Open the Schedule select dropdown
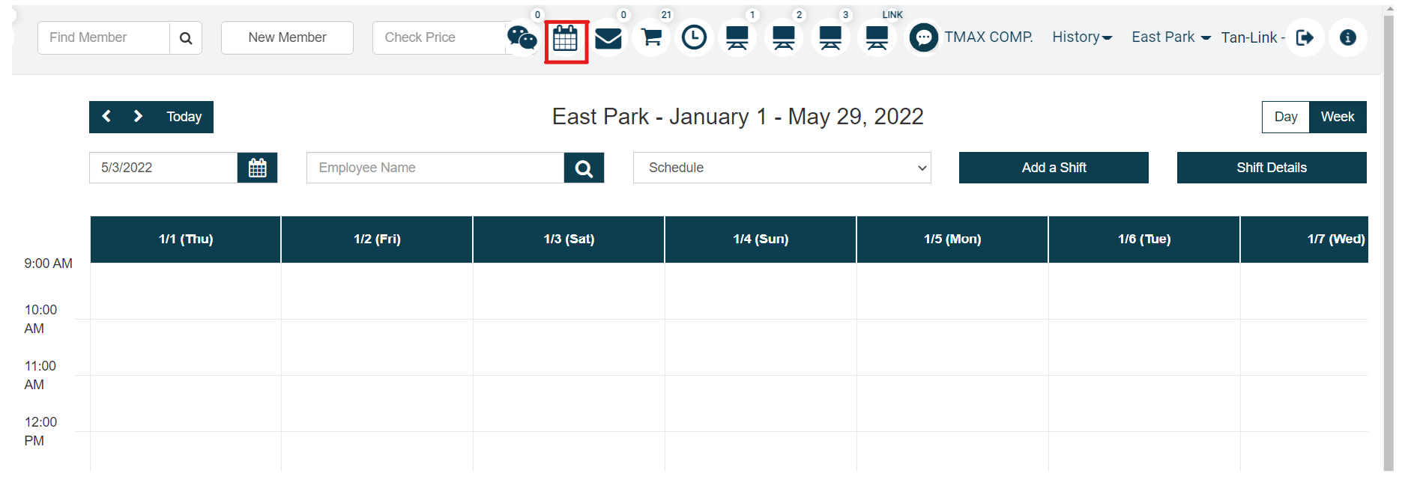This screenshot has height=497, width=1411. click(782, 168)
